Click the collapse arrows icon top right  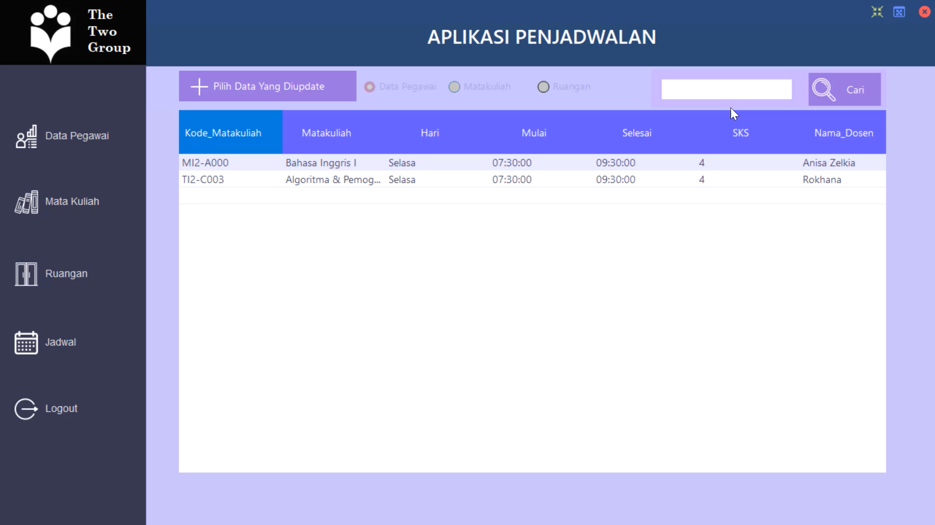[x=877, y=12]
